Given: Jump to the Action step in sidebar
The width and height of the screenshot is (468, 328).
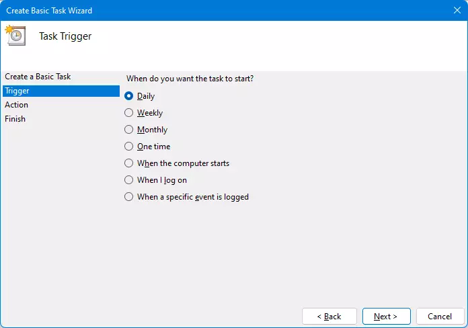Looking at the screenshot, I should click(x=17, y=105).
